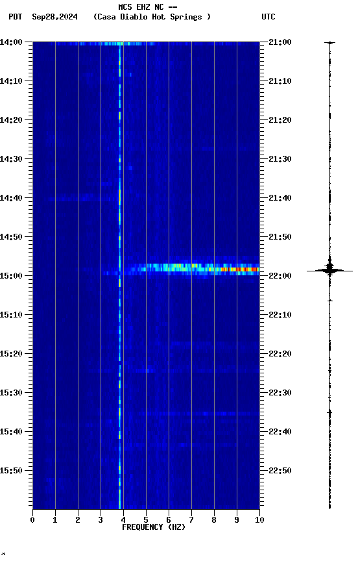Image resolution: width=358 pixels, height=561 pixels.
Task: Click the '9' frequency axis tick label
Action: click(237, 520)
